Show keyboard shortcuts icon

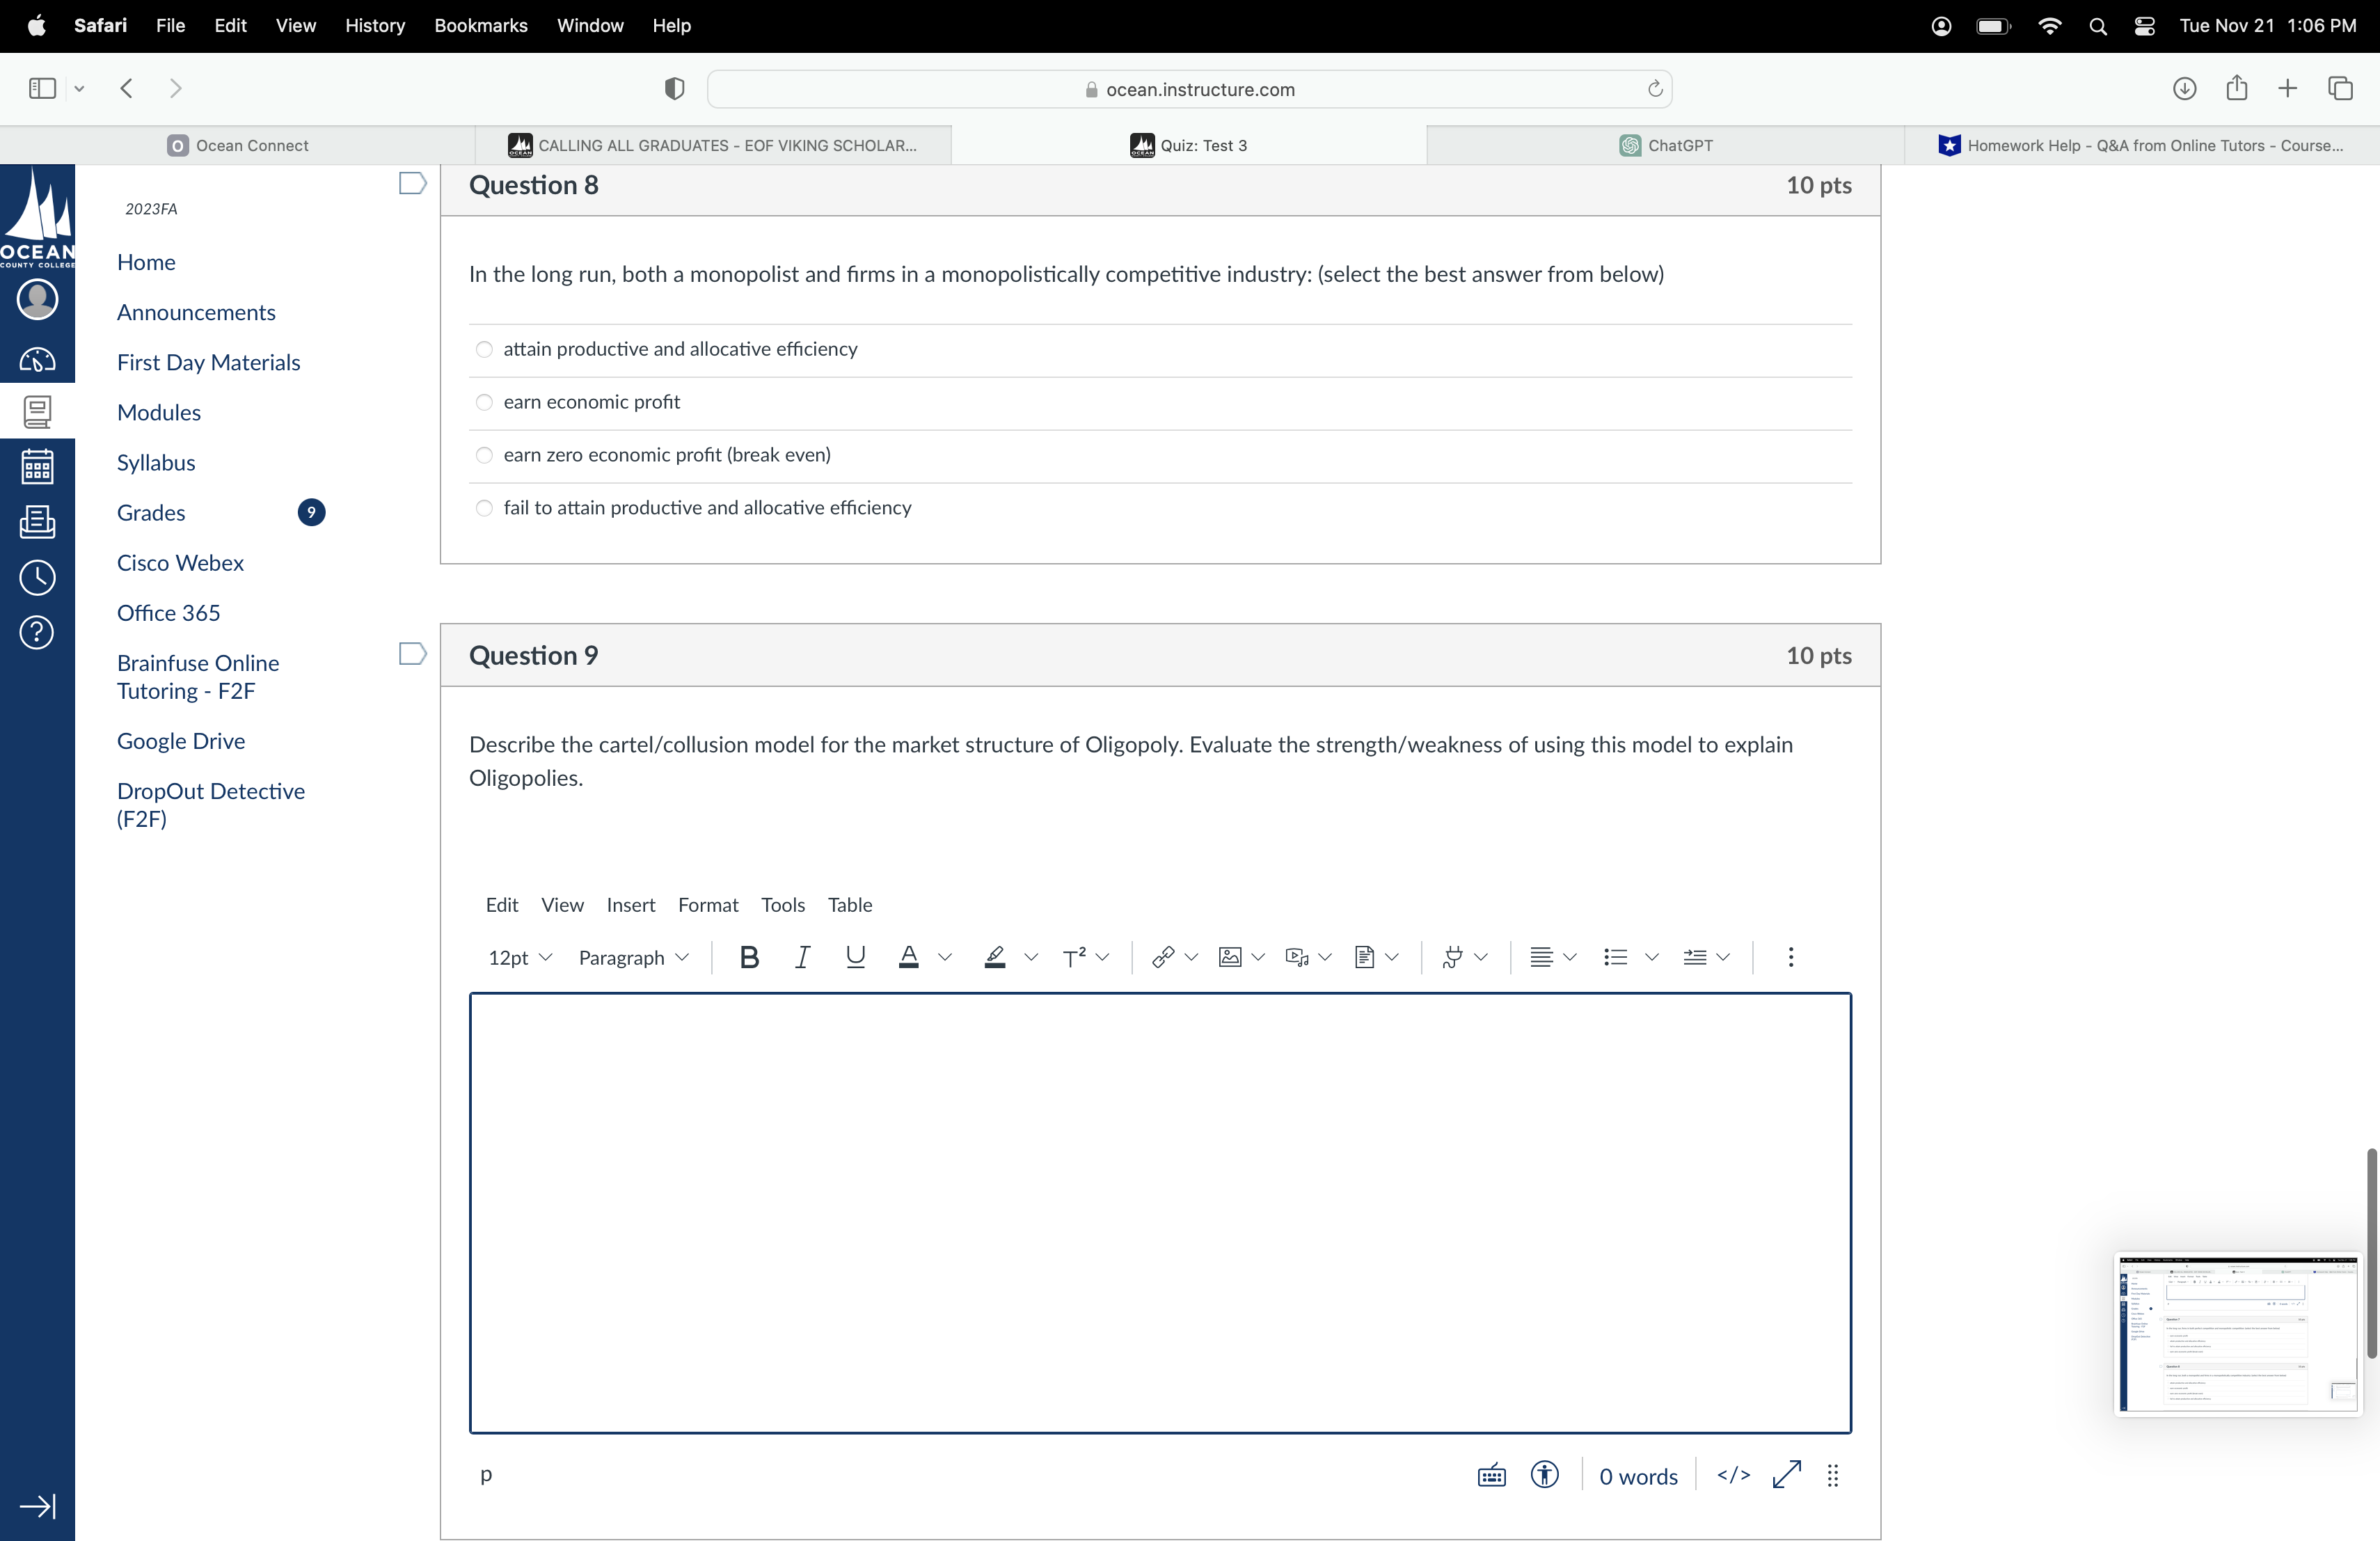[x=1491, y=1475]
